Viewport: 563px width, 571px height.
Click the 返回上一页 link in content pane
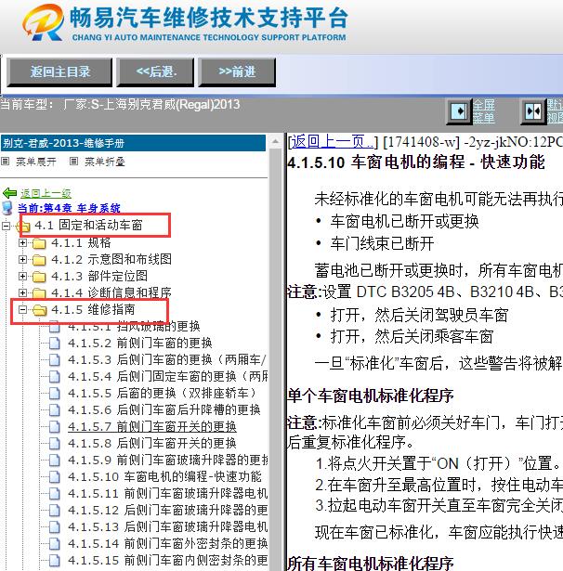[332, 142]
